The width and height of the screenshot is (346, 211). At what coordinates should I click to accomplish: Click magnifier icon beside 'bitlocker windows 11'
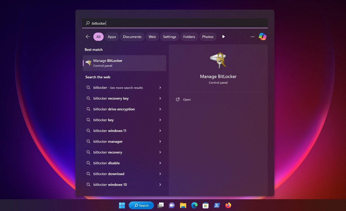click(88, 131)
